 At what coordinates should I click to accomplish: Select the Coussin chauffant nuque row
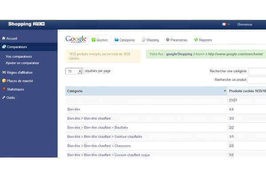[166, 155]
